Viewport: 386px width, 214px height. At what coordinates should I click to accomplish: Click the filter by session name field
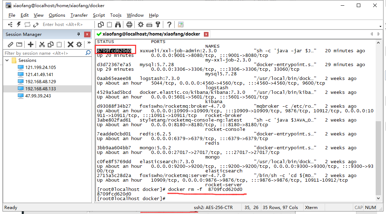point(43,52)
